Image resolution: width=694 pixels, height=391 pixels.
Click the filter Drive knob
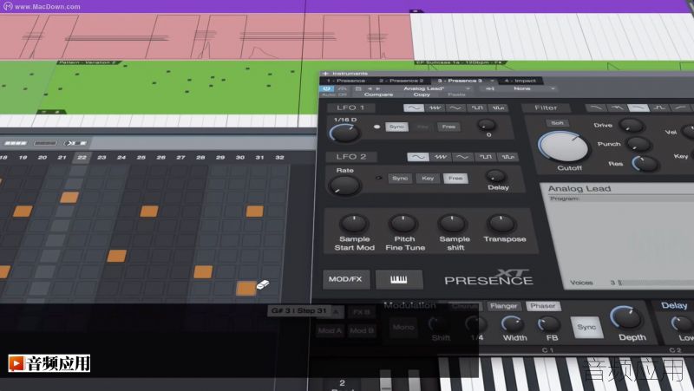[632, 126]
